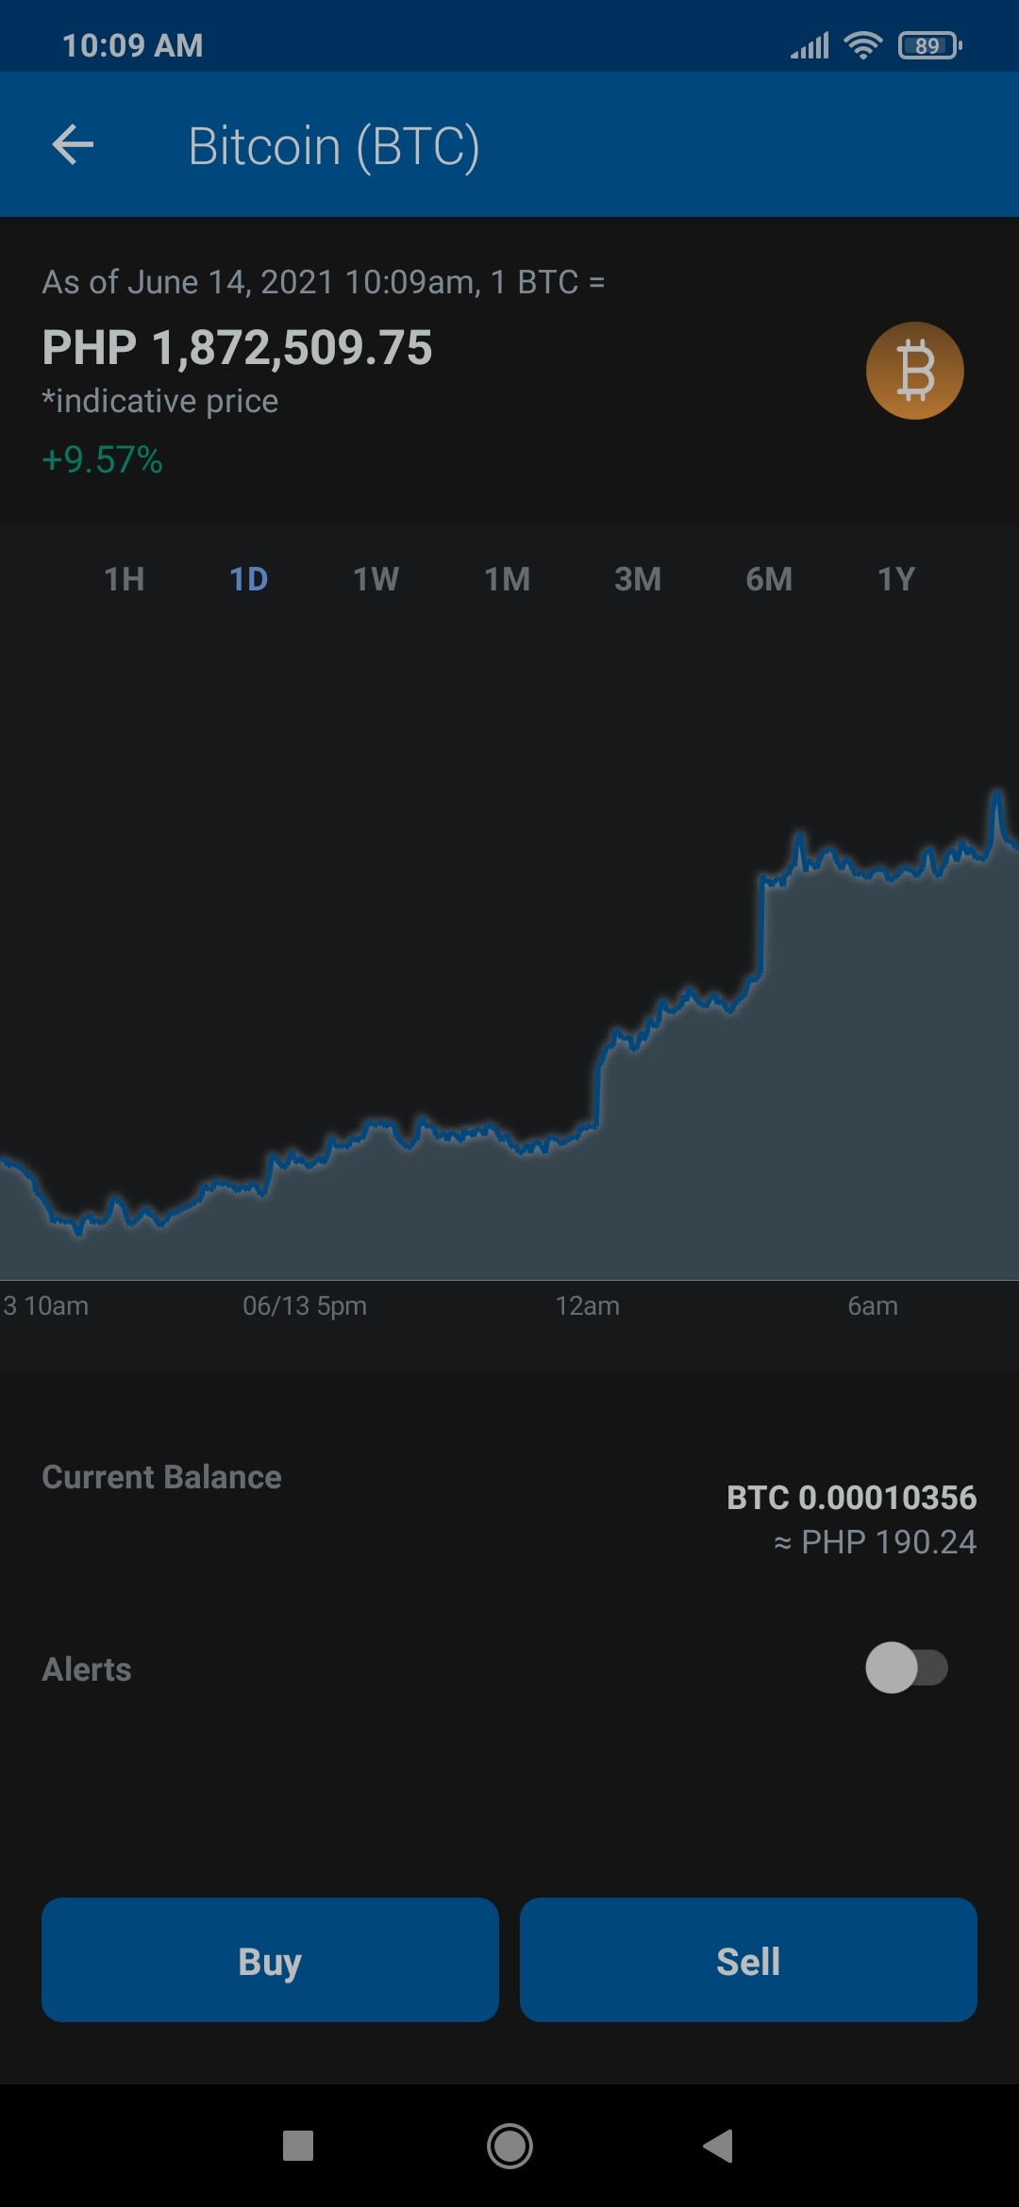1019x2207 pixels.
Task: Tap the BTC 0.00010356 balance value
Action: point(851,1497)
